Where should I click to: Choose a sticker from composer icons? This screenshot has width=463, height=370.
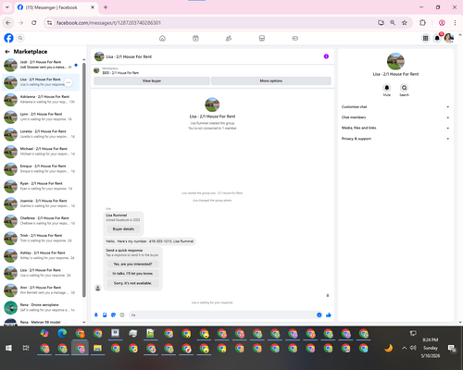click(x=113, y=314)
